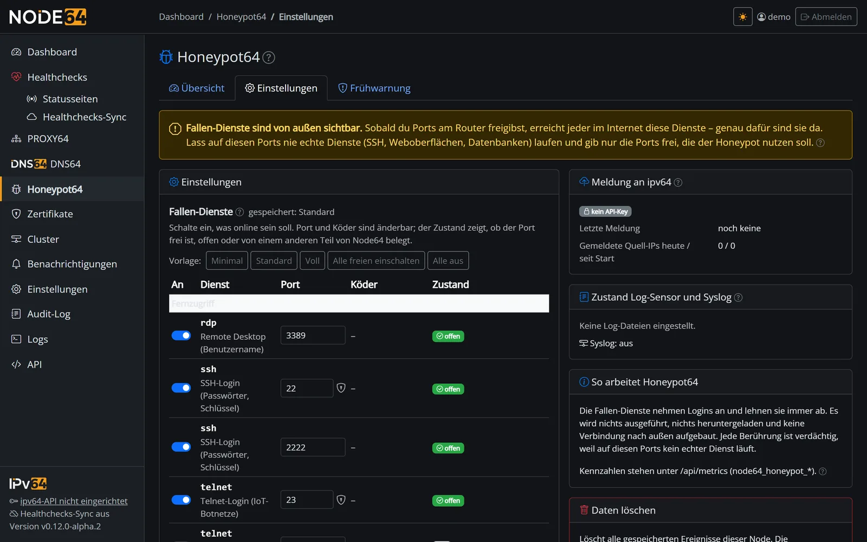The image size is (867, 542).
Task: Click Honeypot64 in the breadcrumb
Action: click(x=241, y=17)
